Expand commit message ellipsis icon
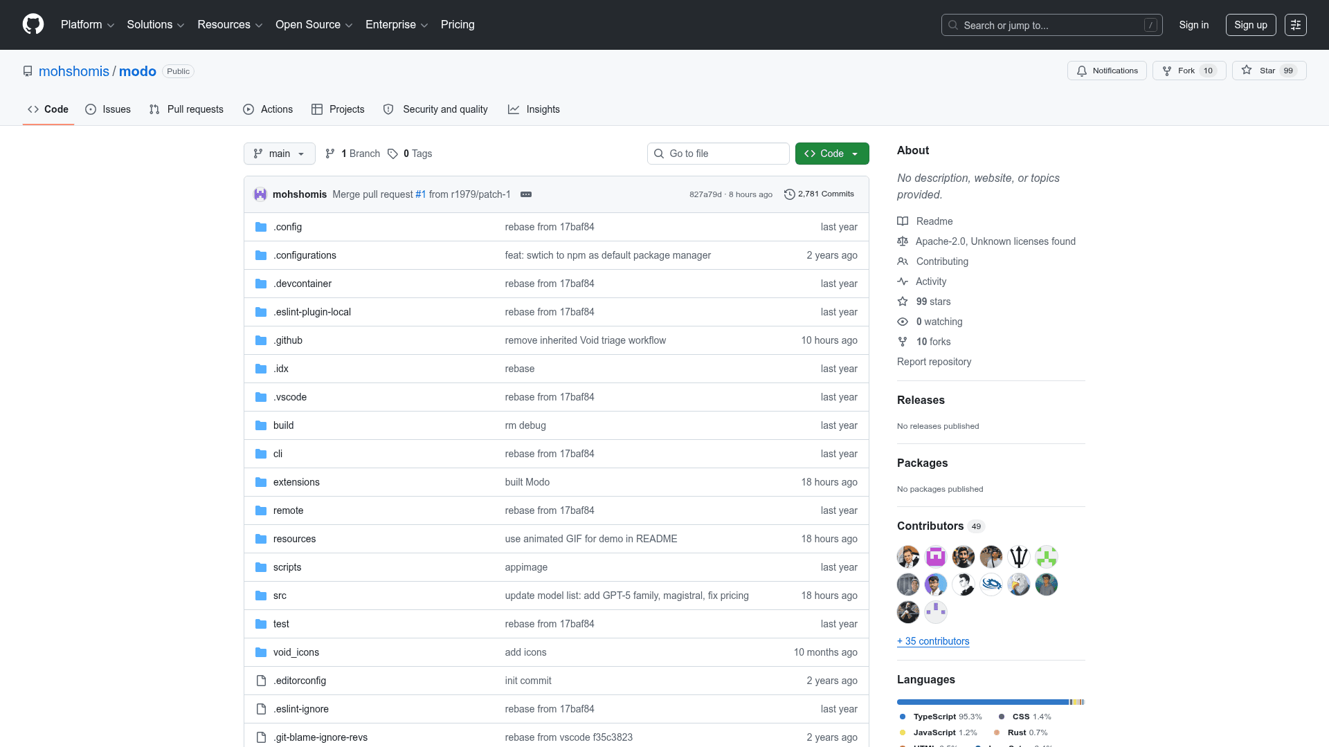The height and width of the screenshot is (747, 1329). (x=526, y=194)
